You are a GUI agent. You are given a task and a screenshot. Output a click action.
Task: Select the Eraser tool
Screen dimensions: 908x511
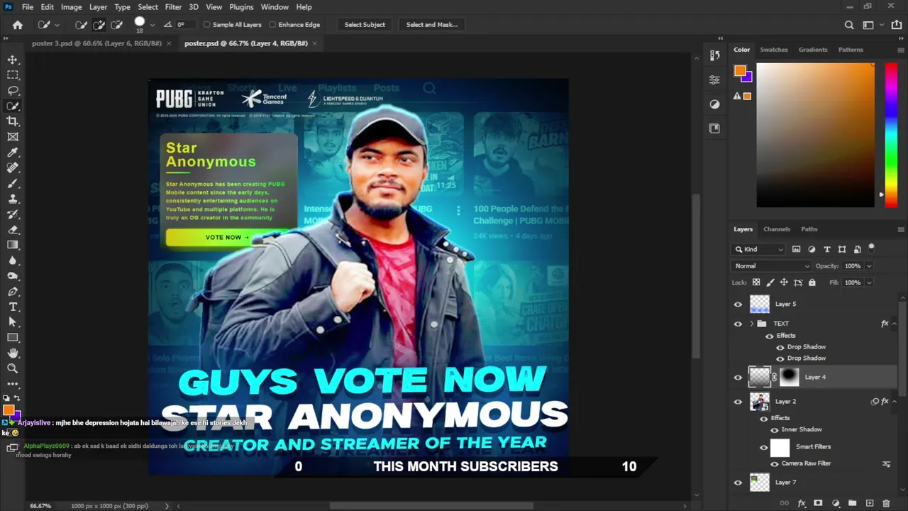click(13, 230)
